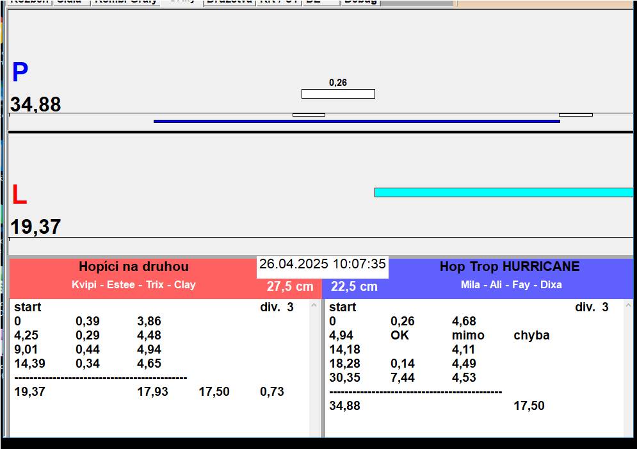Click the L lane total time 19,37

tap(36, 227)
